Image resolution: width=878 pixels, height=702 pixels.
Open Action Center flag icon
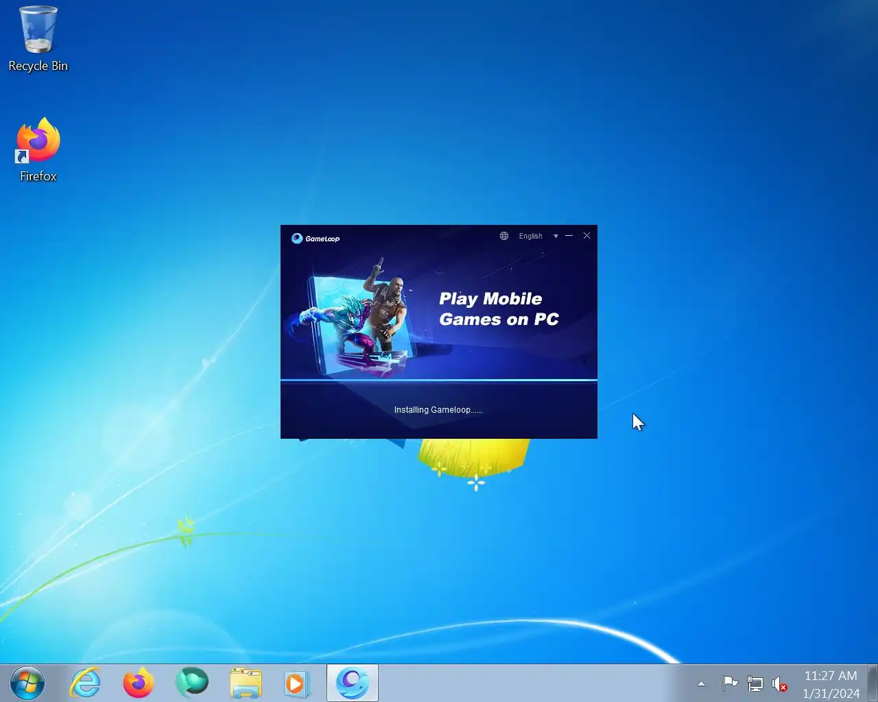pos(730,683)
